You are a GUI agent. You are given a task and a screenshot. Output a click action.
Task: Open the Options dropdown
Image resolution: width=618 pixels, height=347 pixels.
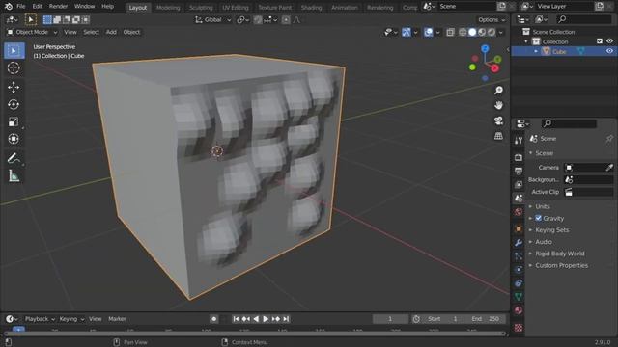click(492, 19)
